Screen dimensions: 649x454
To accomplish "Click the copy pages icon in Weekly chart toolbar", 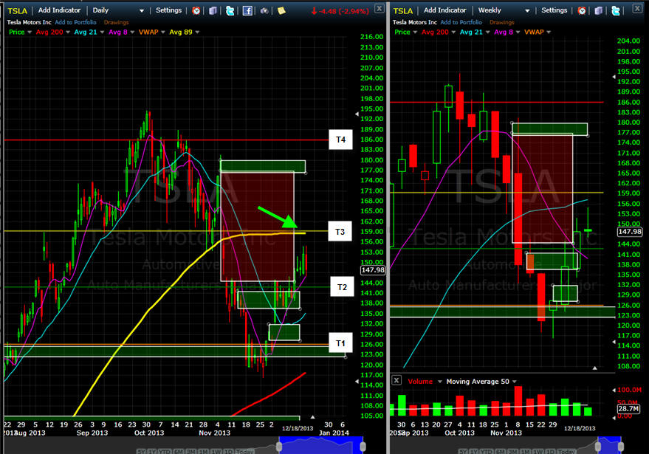I will coord(599,11).
